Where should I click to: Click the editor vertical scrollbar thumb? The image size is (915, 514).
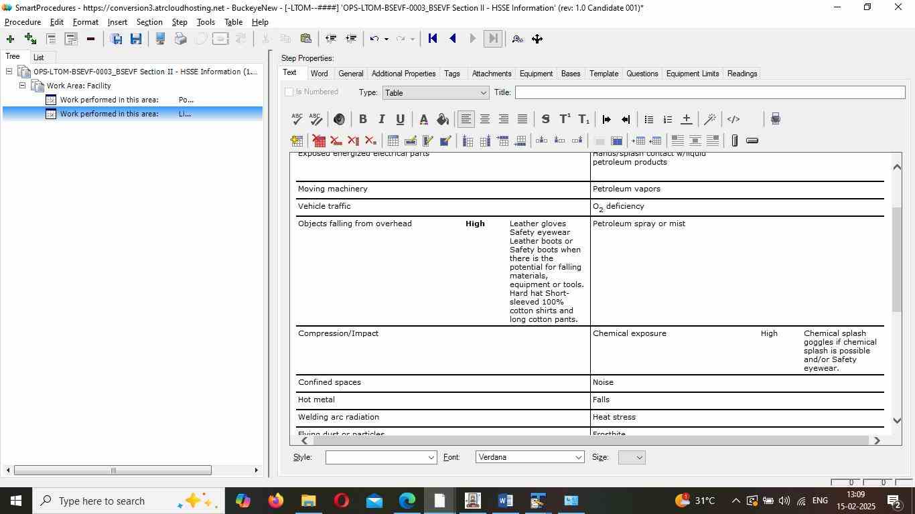coord(898,260)
